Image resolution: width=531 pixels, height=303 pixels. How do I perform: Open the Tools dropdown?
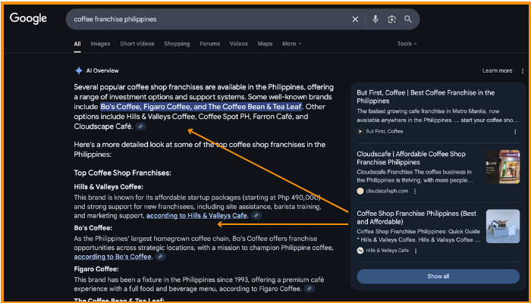[407, 44]
